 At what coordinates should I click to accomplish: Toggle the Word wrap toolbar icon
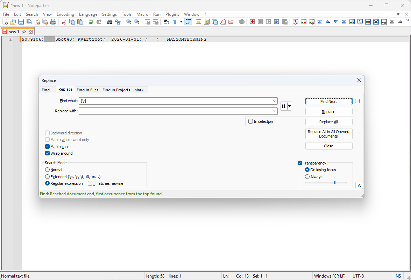(166, 22)
